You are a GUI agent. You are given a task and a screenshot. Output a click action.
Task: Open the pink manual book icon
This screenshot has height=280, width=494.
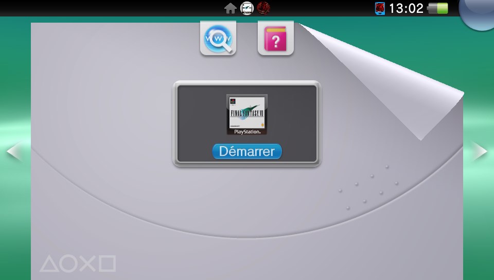pos(276,38)
